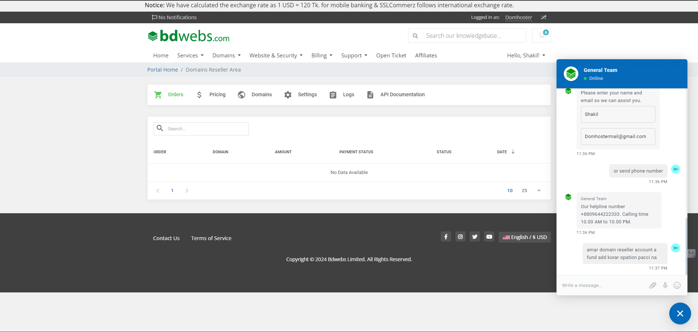Set page size to 25 rows
The width and height of the screenshot is (698, 332).
tap(525, 191)
